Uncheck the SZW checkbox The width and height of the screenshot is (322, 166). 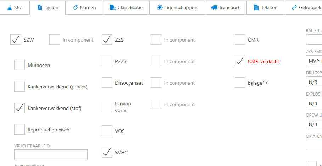16,40
